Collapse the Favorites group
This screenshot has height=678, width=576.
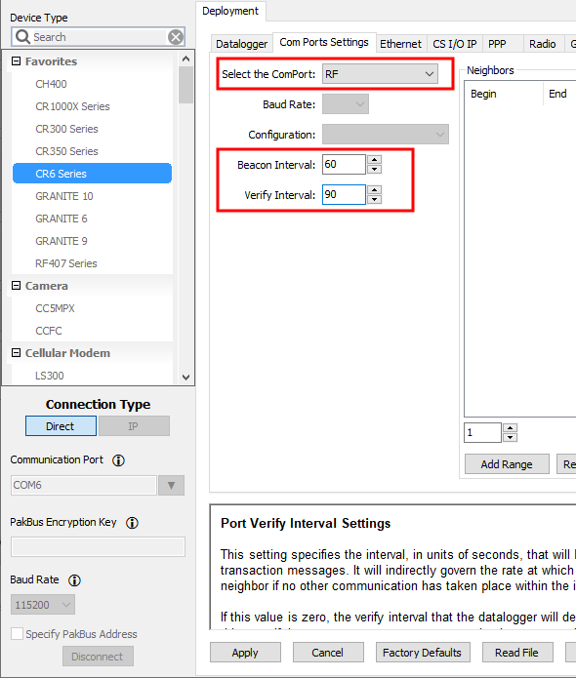click(16, 60)
